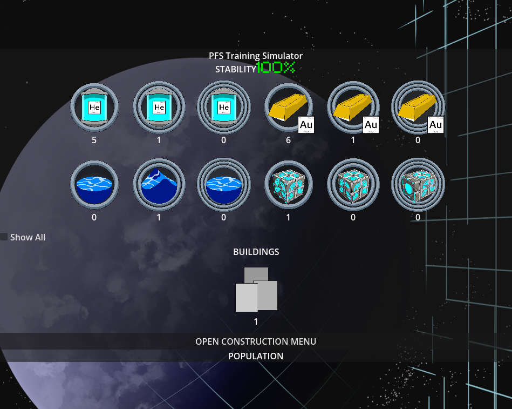Select the double-ring Gold bar showing 1
The image size is (512, 409).
(353, 107)
